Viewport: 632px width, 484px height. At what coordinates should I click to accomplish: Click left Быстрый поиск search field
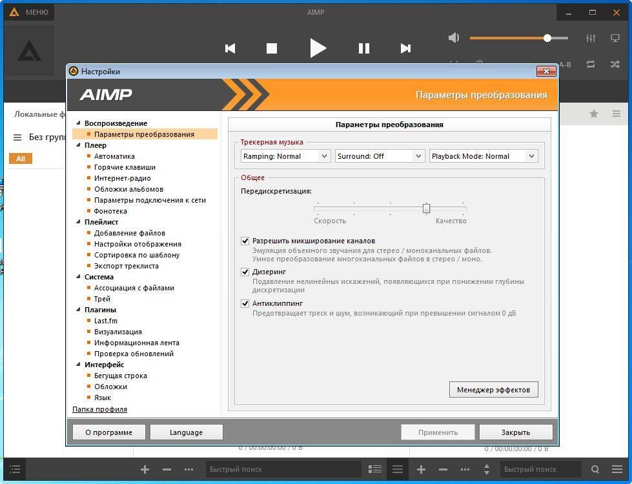(284, 469)
